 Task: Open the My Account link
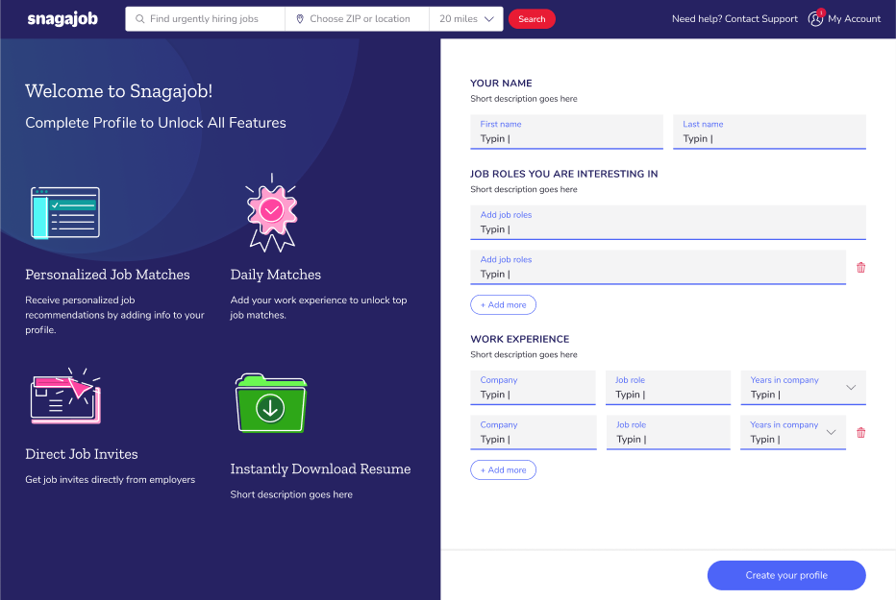[x=855, y=19]
